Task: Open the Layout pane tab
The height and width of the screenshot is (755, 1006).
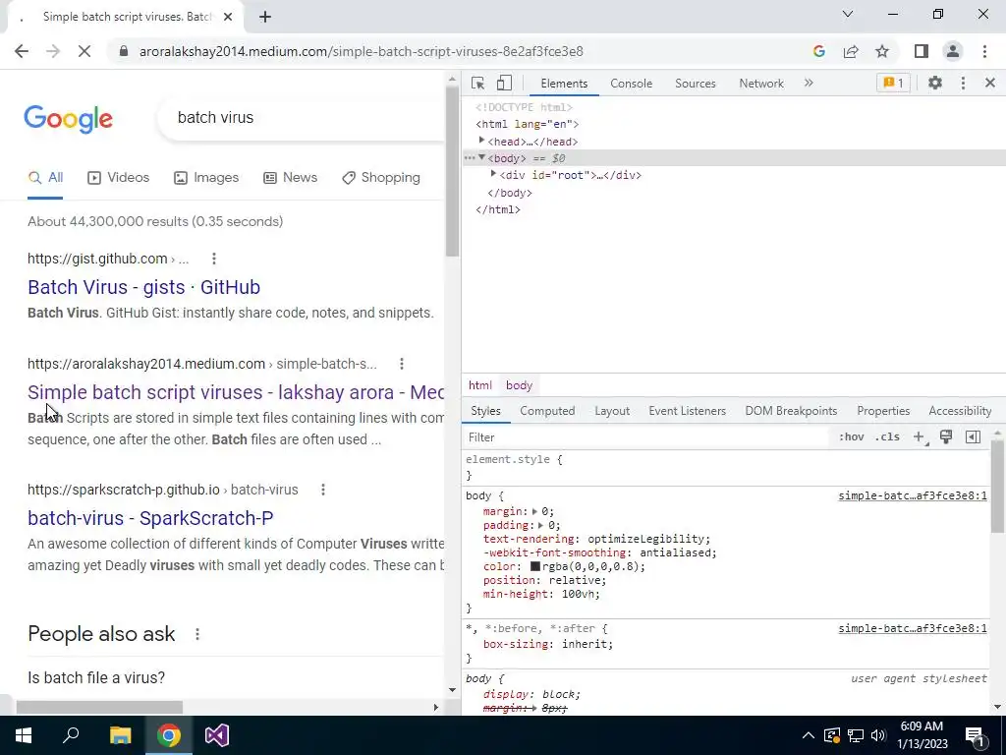Action: pos(611,411)
